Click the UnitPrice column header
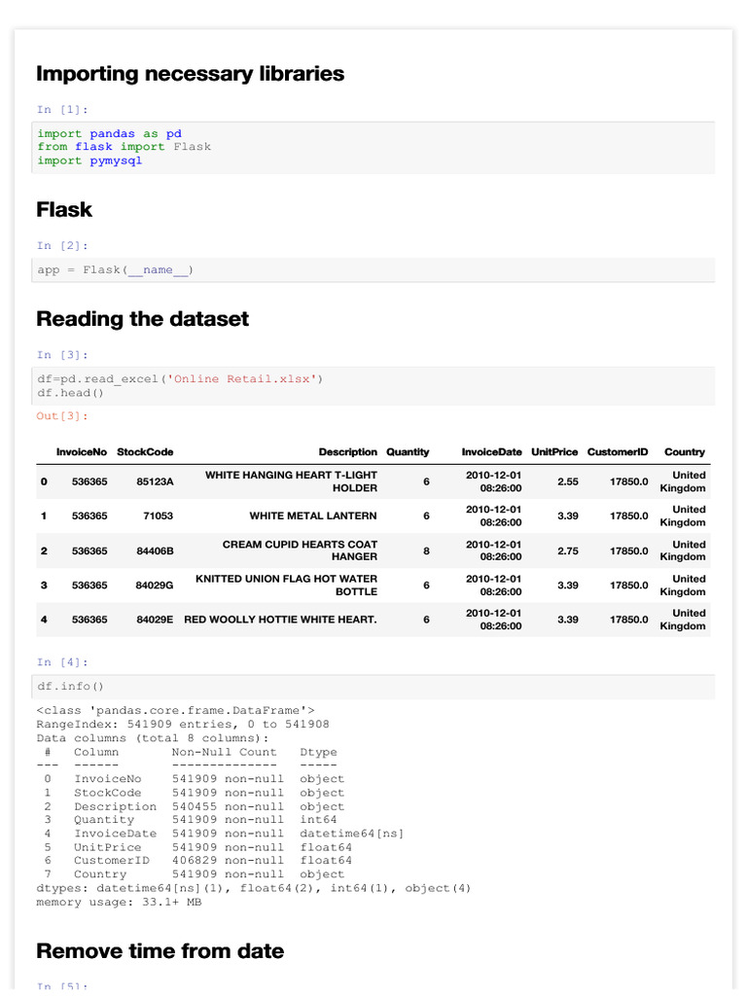Viewport: 747px width, 996px height. pos(554,452)
